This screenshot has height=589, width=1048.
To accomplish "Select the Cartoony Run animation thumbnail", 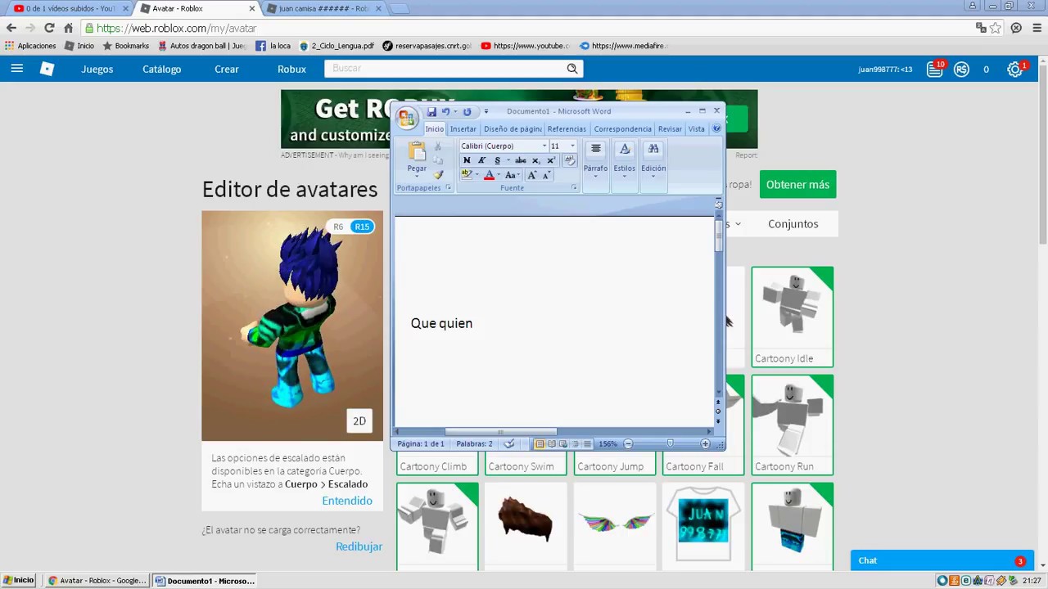I will [x=793, y=417].
